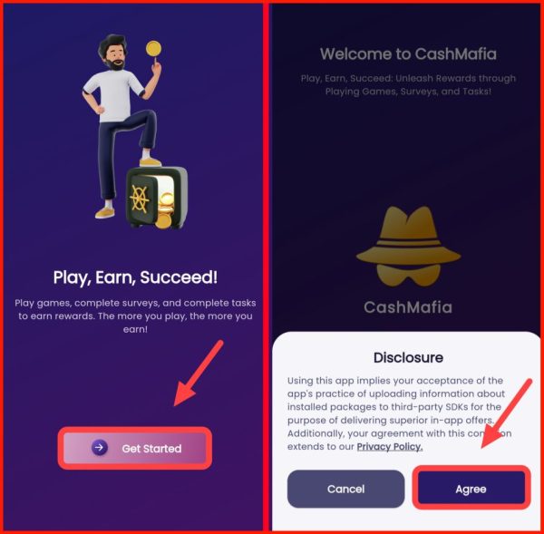
Task: Click the CashMafia text below the logo
Action: tap(408, 307)
